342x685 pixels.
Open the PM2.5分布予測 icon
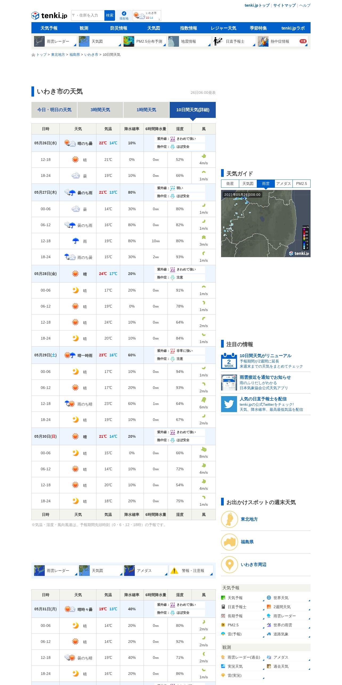(129, 41)
